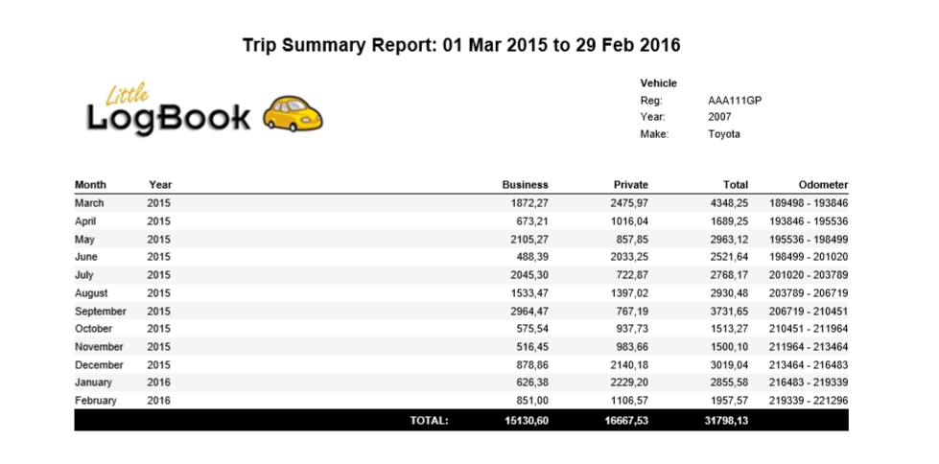Click the Vehicle heading label
This screenshot has height=464, width=939.
pos(658,83)
